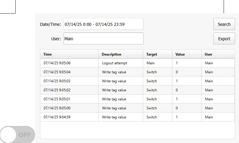Click the Search button
Screen dimensions: 239x143
[224, 24]
